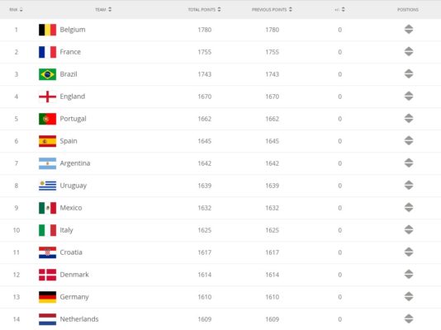The width and height of the screenshot is (441, 330).
Task: Click the Belgium flag icon
Action: (47, 30)
